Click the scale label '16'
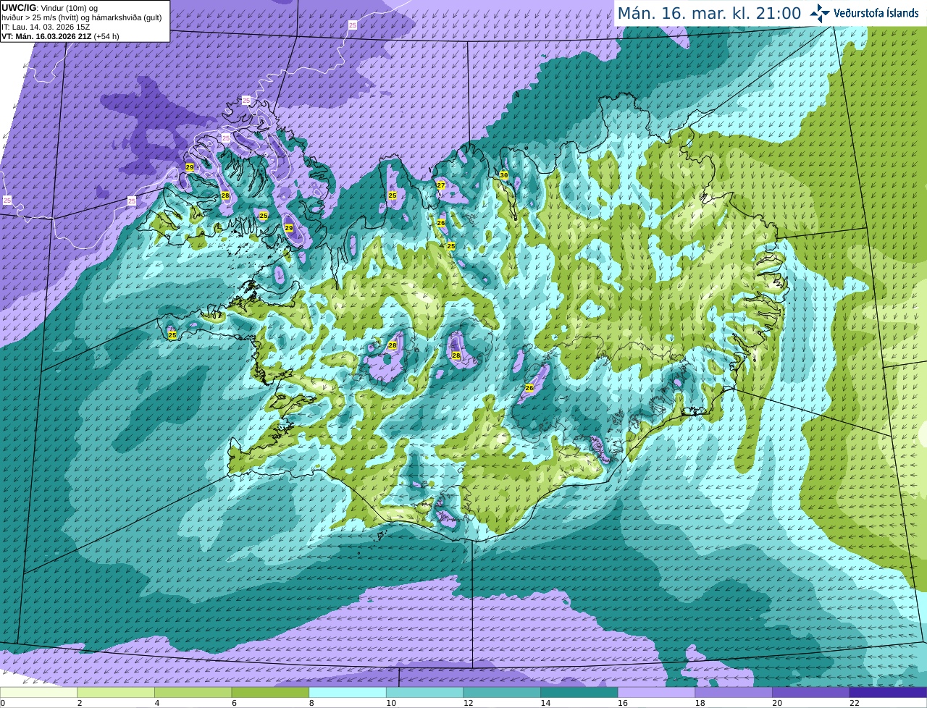Image resolution: width=927 pixels, height=708 pixels. pos(623,703)
